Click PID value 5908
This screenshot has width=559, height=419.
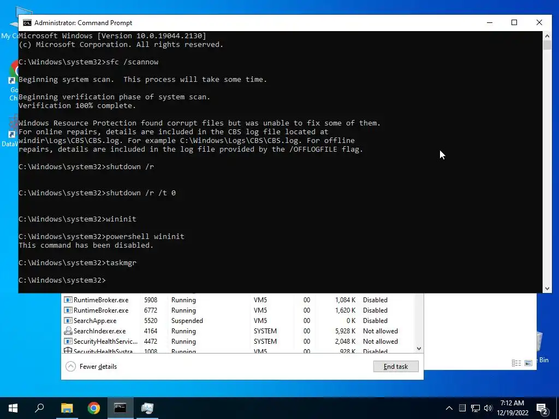(x=151, y=300)
